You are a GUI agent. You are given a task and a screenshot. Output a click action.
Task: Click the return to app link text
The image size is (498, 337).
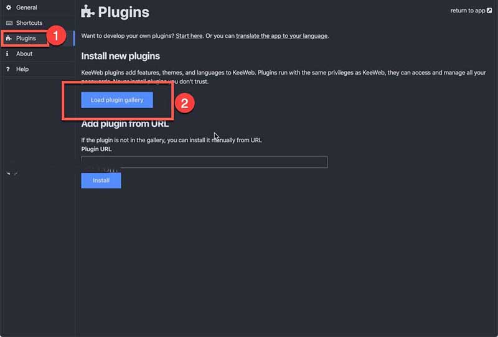pos(467,11)
